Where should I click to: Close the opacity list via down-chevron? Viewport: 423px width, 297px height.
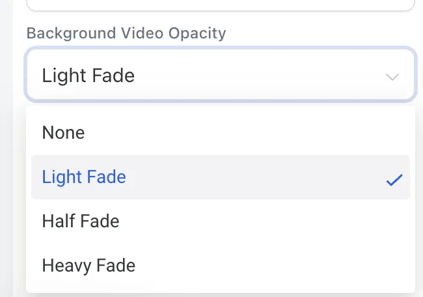[x=392, y=76]
